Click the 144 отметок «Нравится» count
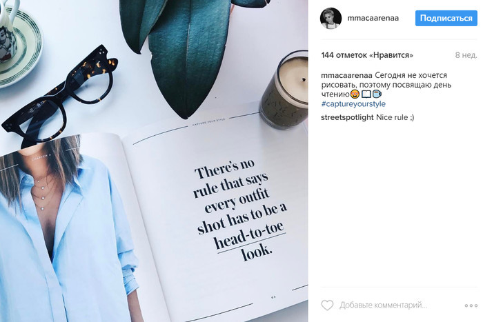This screenshot has height=322, width=483. coord(367,55)
